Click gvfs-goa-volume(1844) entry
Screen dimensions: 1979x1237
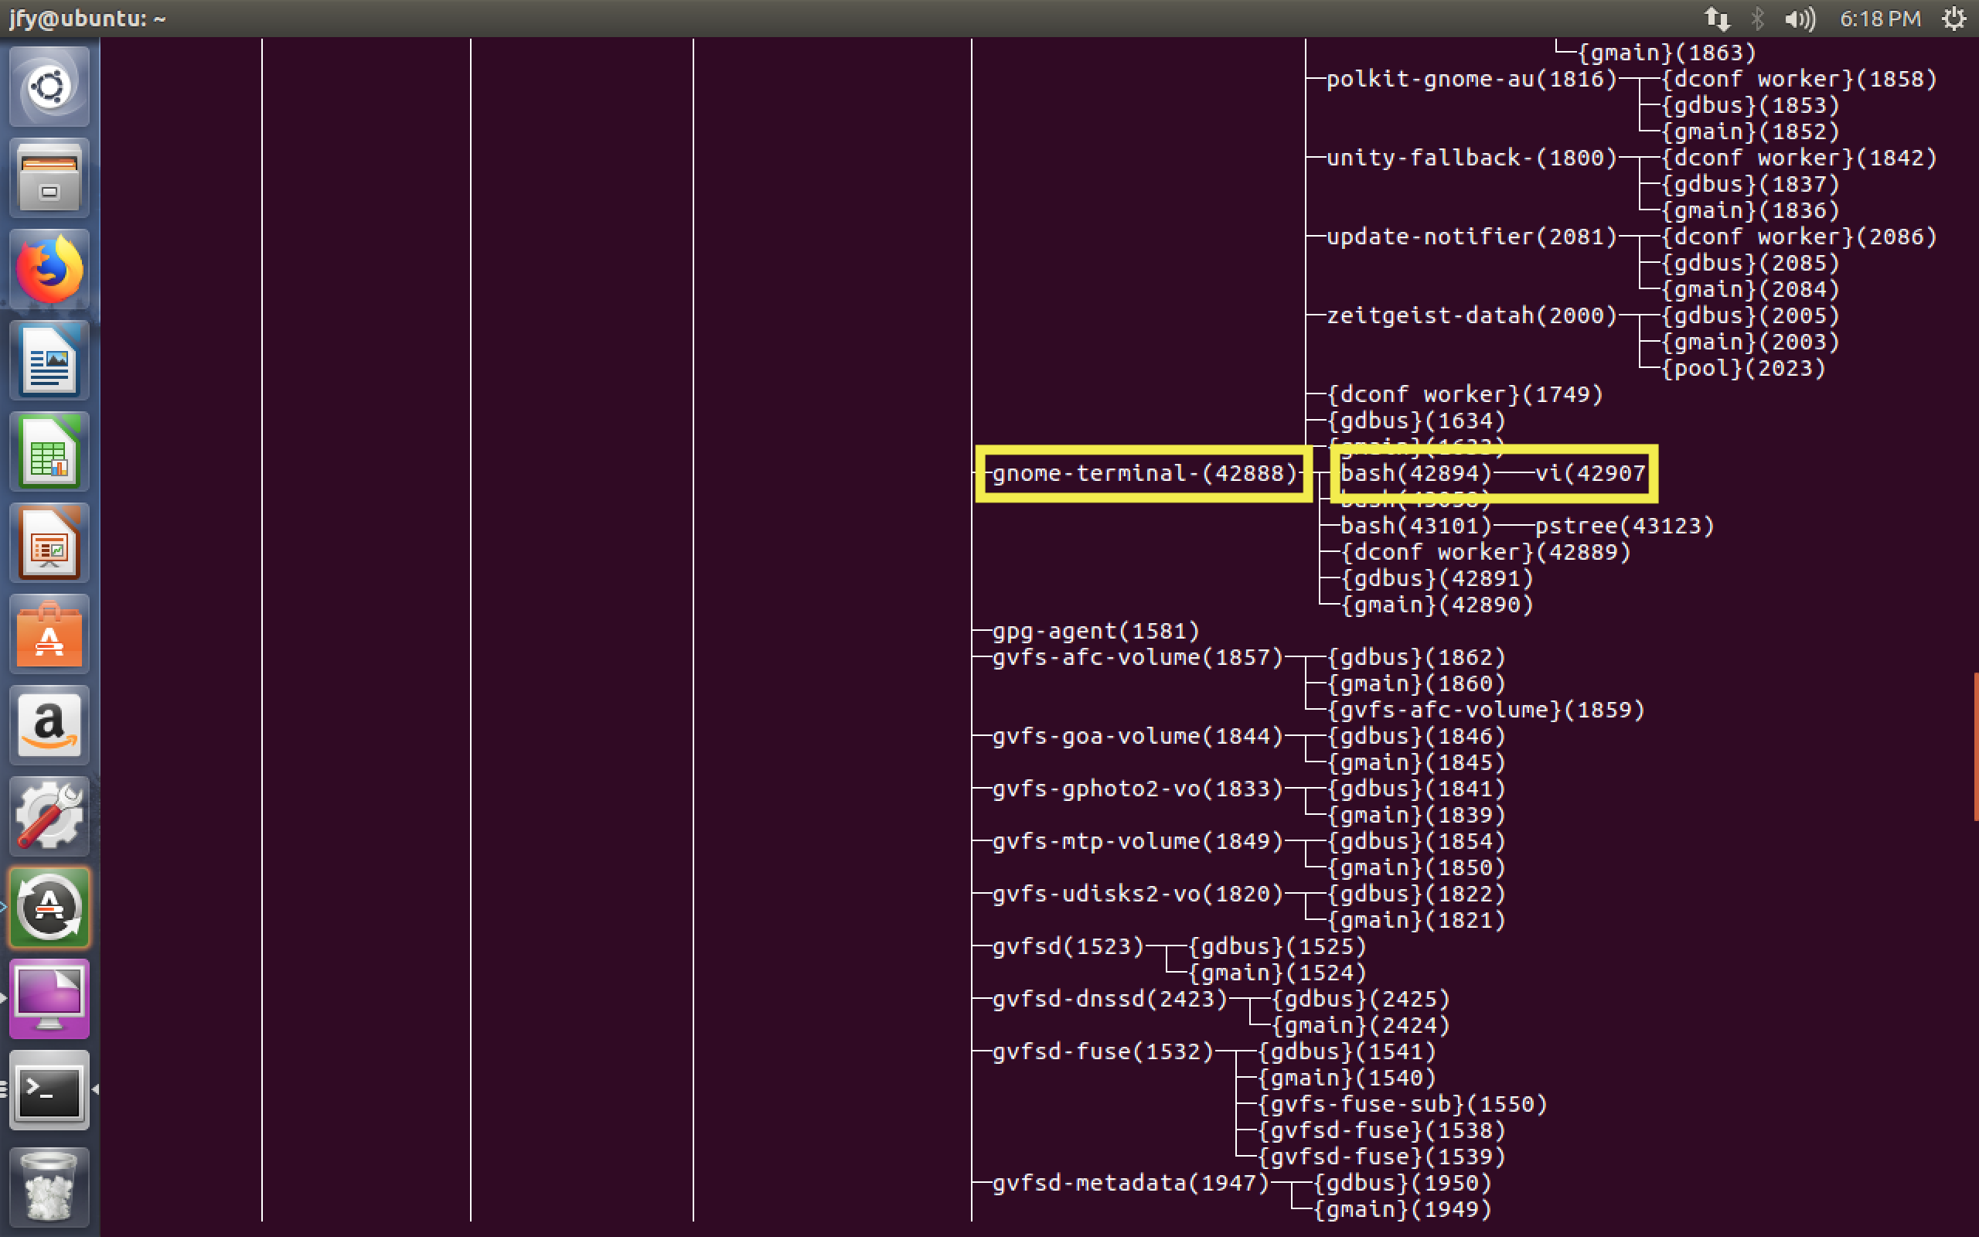(1137, 735)
